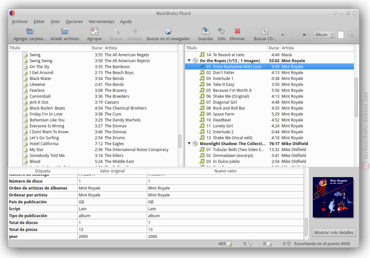Sort right pane by Artista column header
This screenshot has height=258, width=370.
tap(317, 48)
